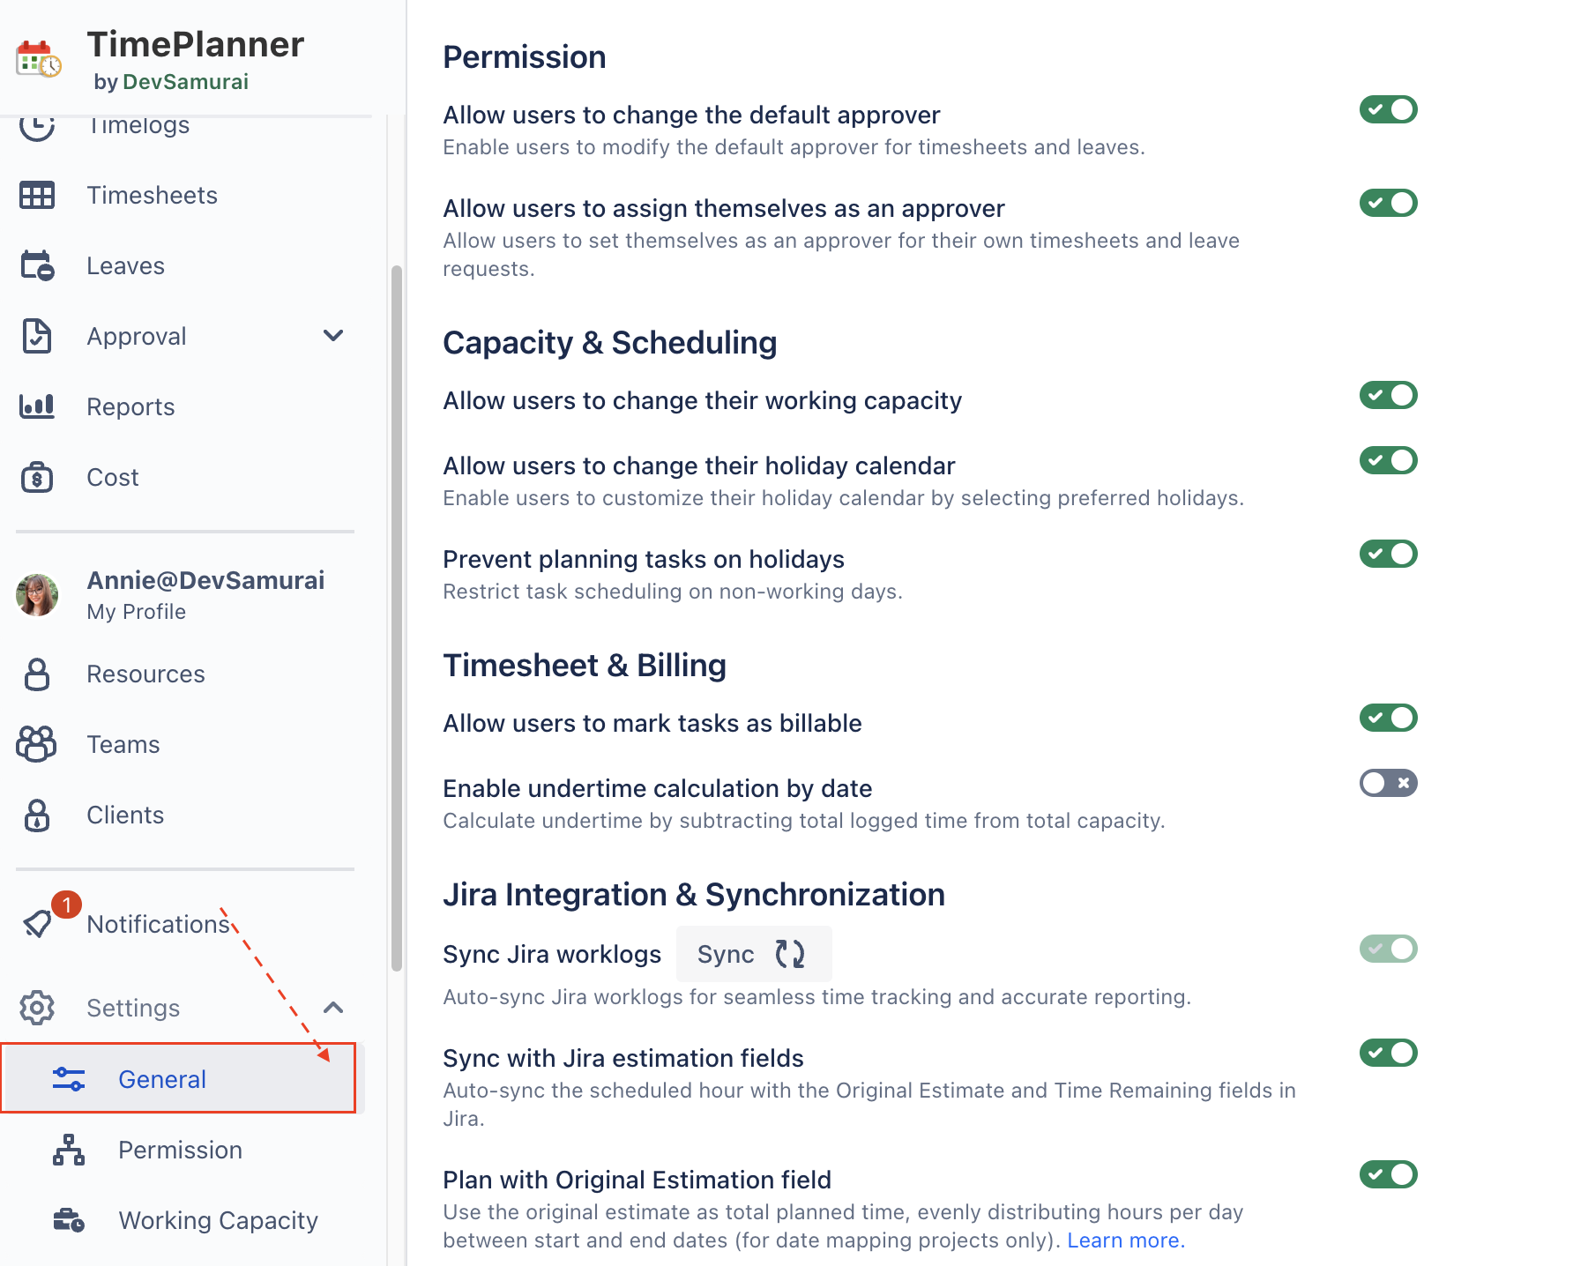Screen dimensions: 1573x1266
Task: Click the Permission hierarchy icon
Action: click(69, 1150)
